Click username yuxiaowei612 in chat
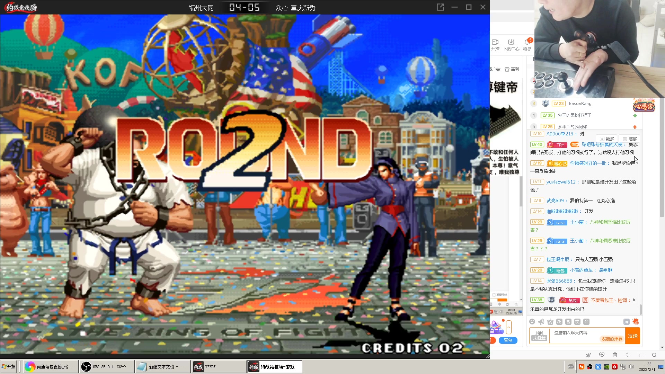Image resolution: width=665 pixels, height=374 pixels. (x=561, y=182)
